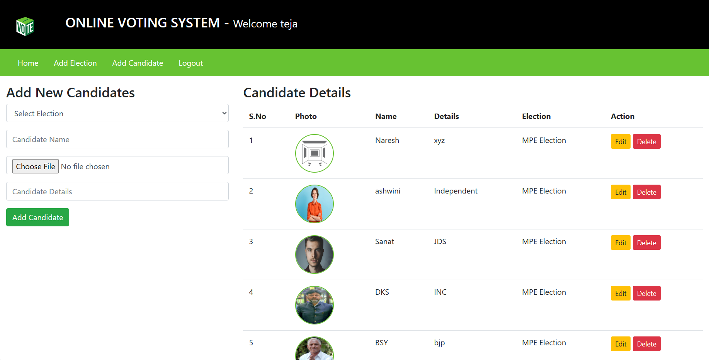This screenshot has width=709, height=360.
Task: Click the details cell 'INC'
Action: click(x=440, y=292)
